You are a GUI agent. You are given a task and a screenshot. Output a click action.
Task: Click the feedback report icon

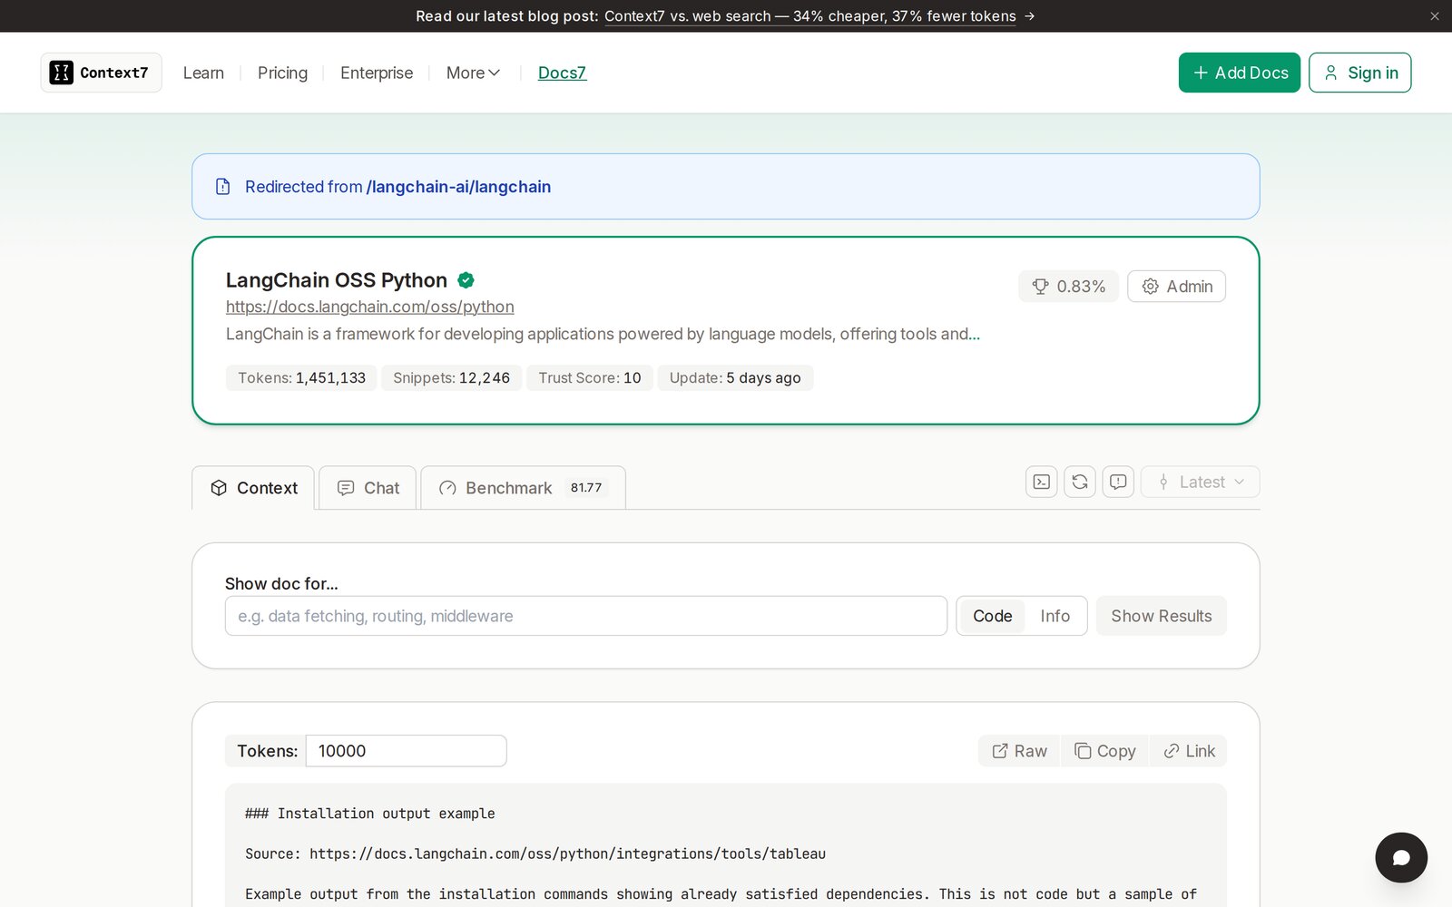coord(1118,482)
